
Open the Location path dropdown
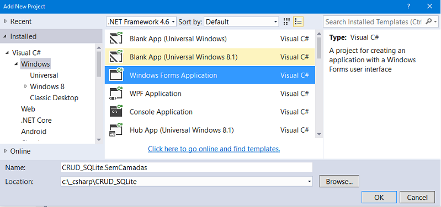310,182
